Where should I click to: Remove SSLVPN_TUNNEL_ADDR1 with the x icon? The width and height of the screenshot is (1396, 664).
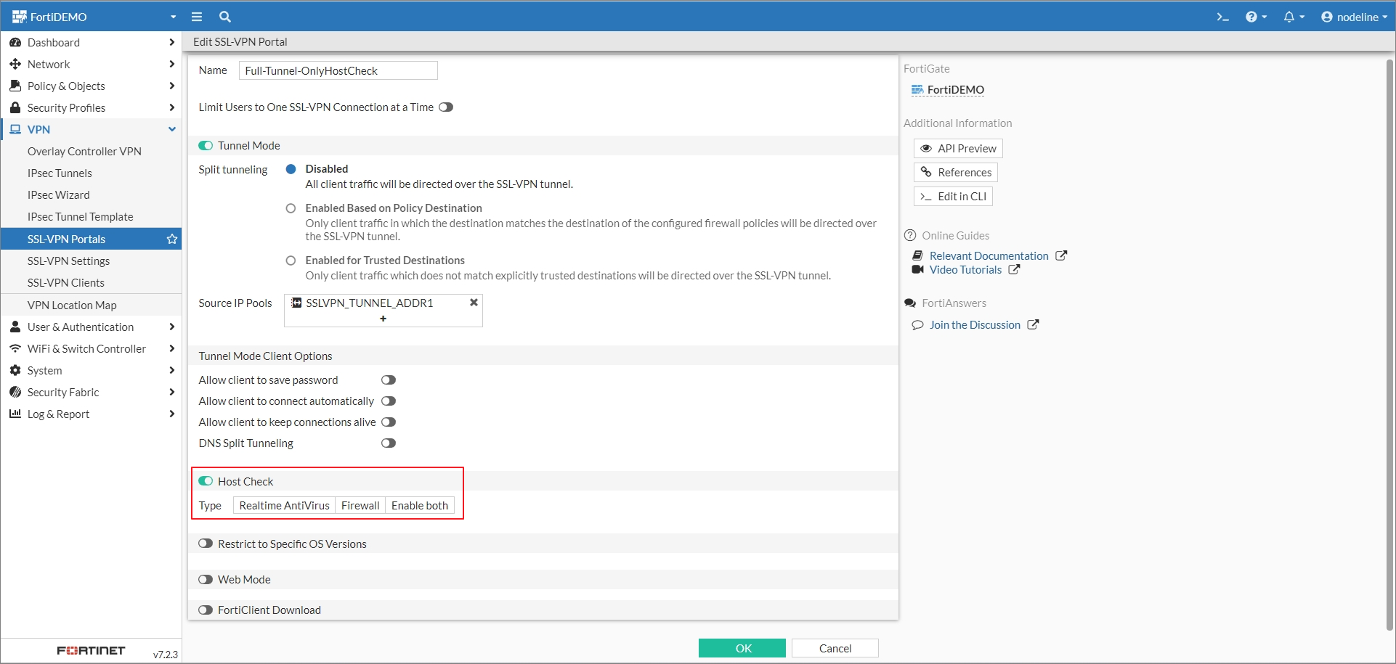pyautogui.click(x=474, y=303)
